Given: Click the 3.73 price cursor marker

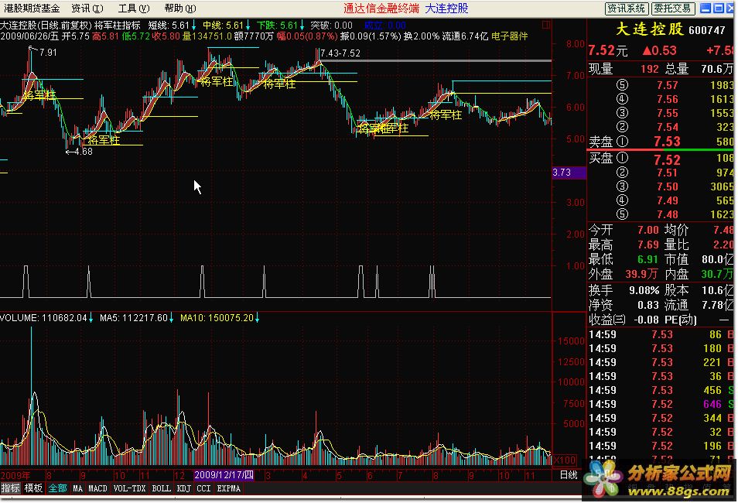Looking at the screenshot, I should (569, 173).
